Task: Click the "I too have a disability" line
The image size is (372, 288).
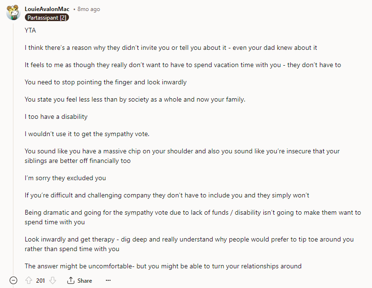Action: (x=56, y=116)
